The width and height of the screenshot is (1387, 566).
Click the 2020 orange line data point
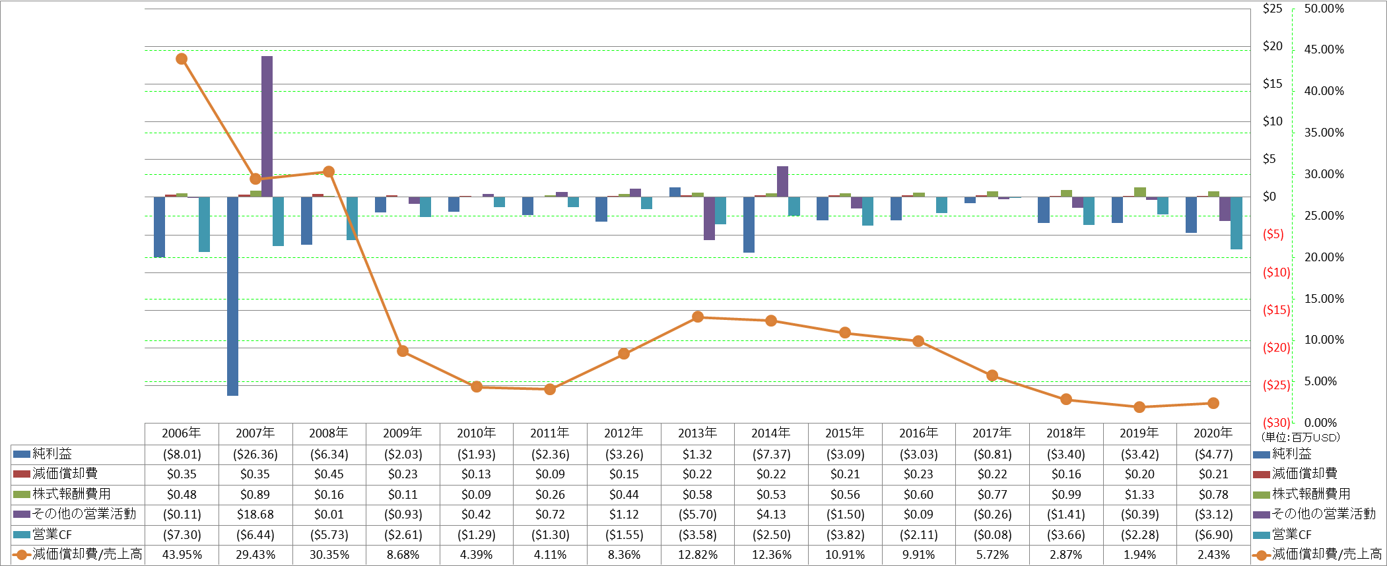(1213, 403)
